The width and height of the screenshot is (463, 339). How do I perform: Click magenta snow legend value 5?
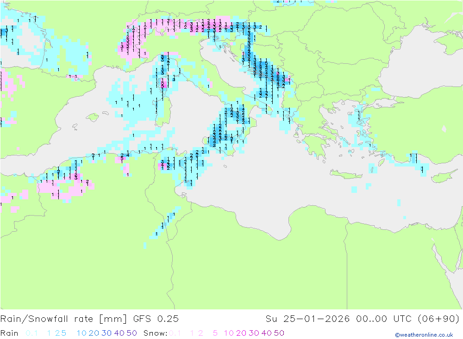pos(215,333)
